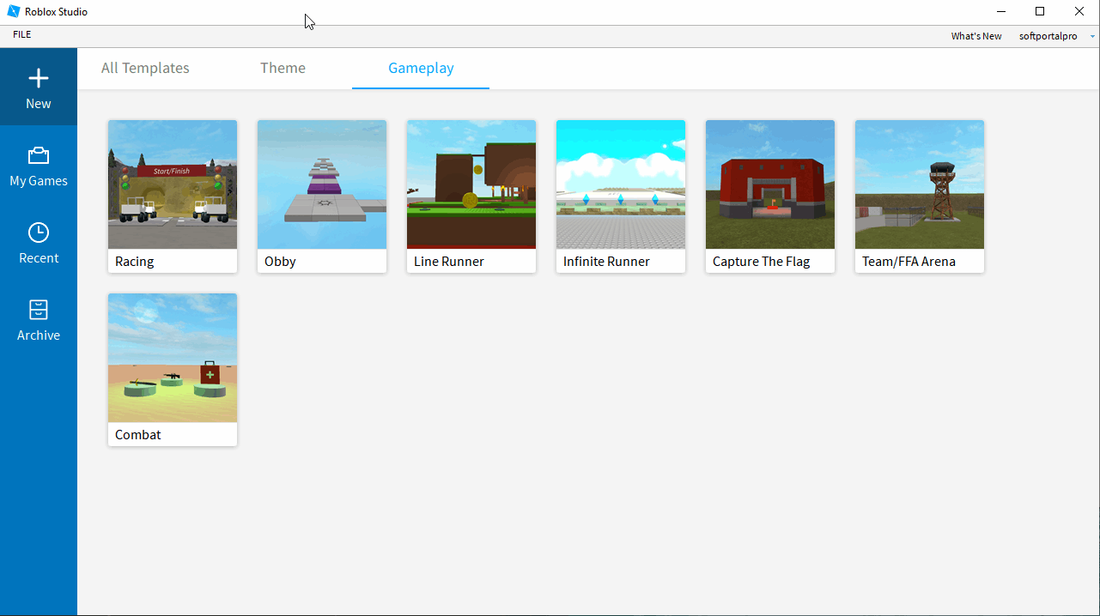Open the What's New link

coord(976,36)
